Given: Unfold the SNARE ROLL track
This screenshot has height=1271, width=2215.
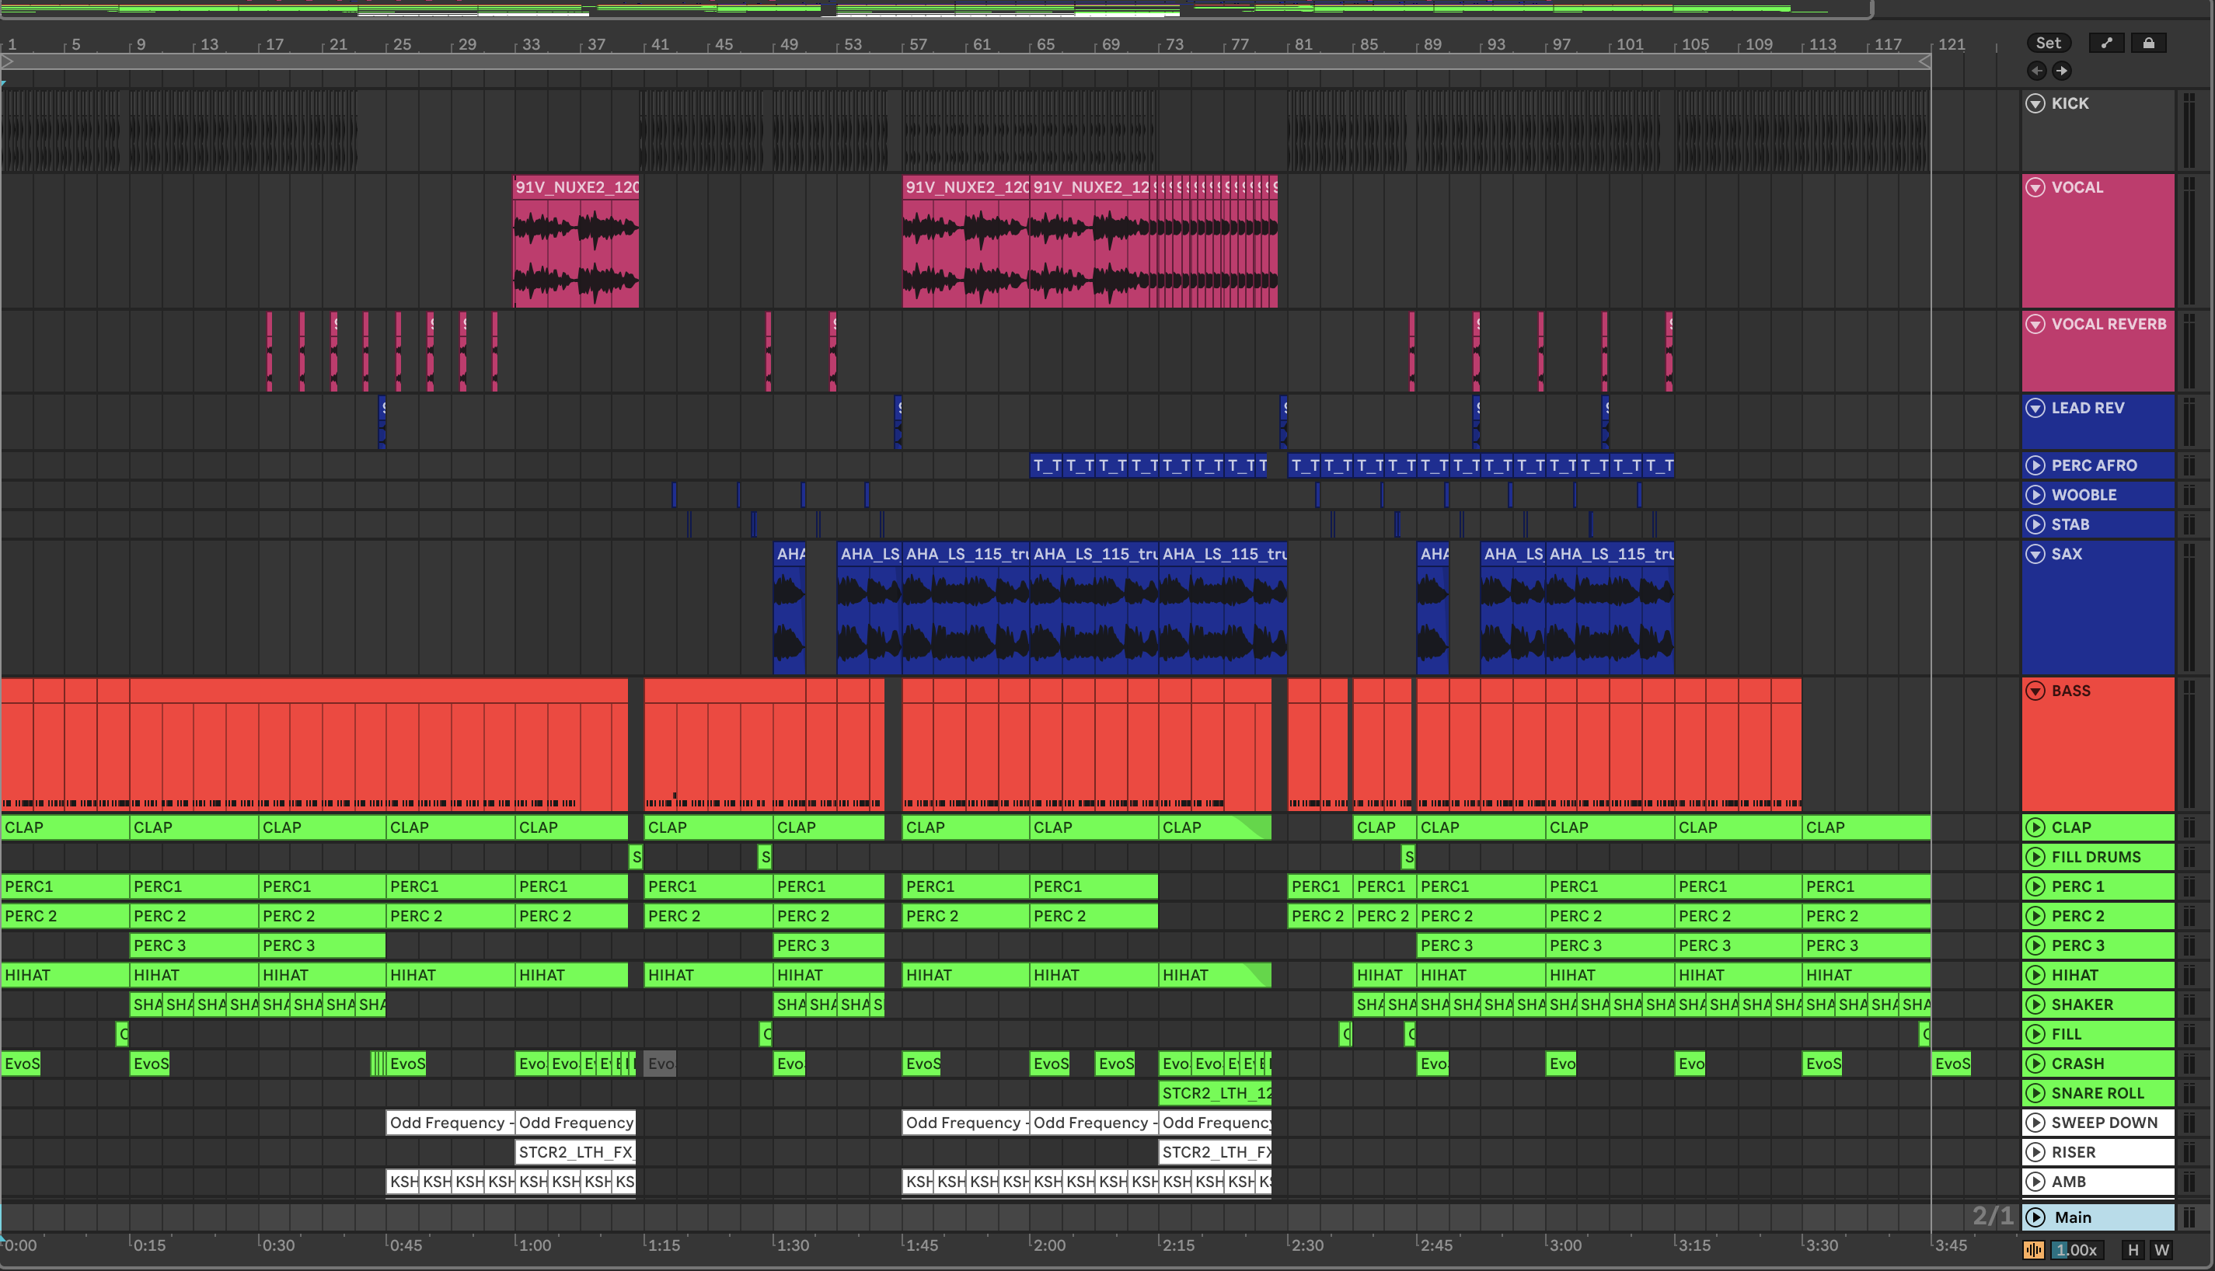Looking at the screenshot, I should 2035,1093.
